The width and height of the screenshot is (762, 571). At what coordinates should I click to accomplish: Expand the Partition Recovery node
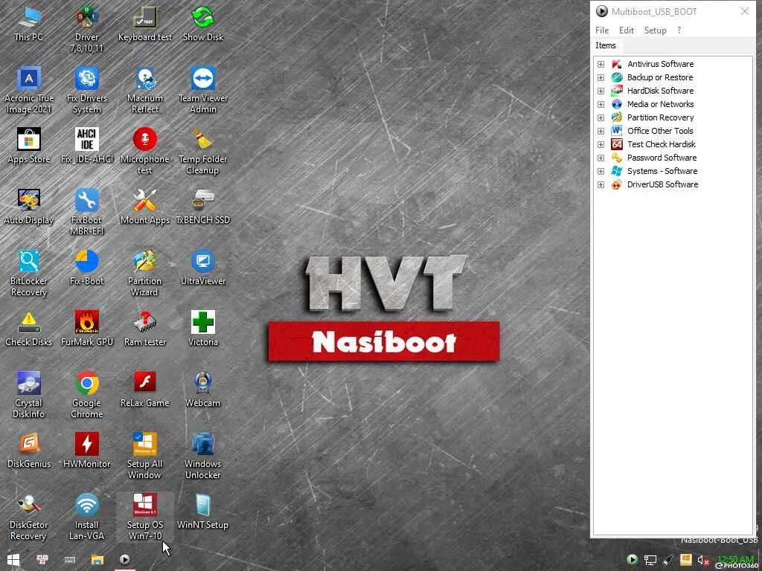601,117
